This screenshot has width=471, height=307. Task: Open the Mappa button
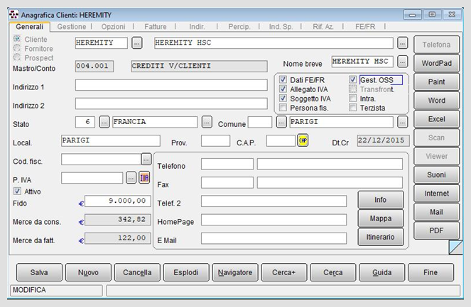point(381,218)
